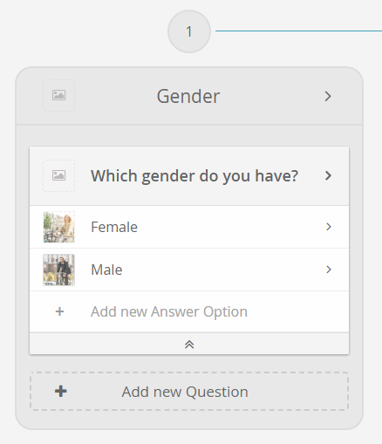Click Add new Answer Option text
The width and height of the screenshot is (382, 444).
tap(169, 311)
